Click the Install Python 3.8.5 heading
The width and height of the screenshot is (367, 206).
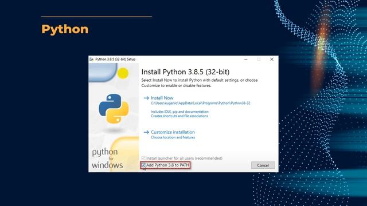coord(185,72)
